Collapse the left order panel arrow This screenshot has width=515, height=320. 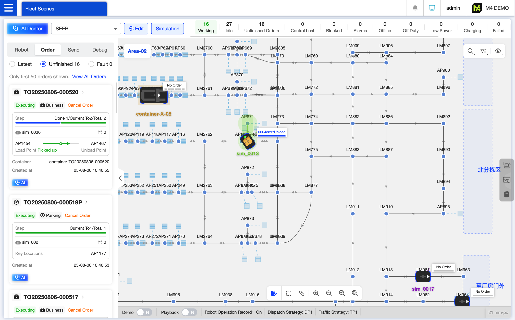pyautogui.click(x=120, y=178)
